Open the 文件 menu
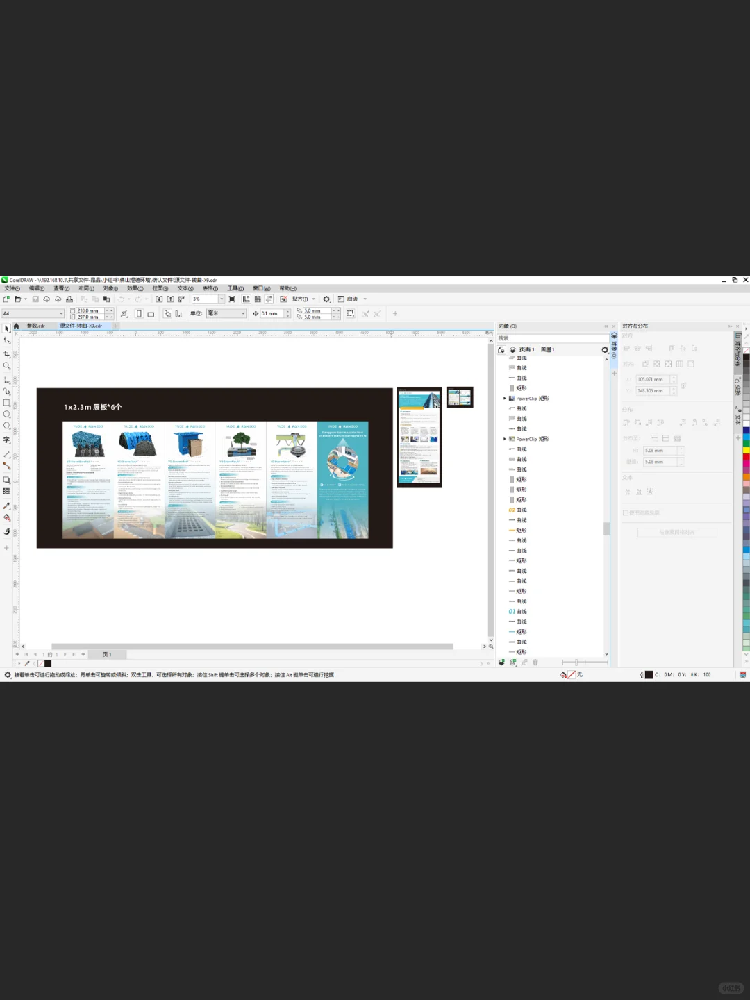 pos(12,288)
